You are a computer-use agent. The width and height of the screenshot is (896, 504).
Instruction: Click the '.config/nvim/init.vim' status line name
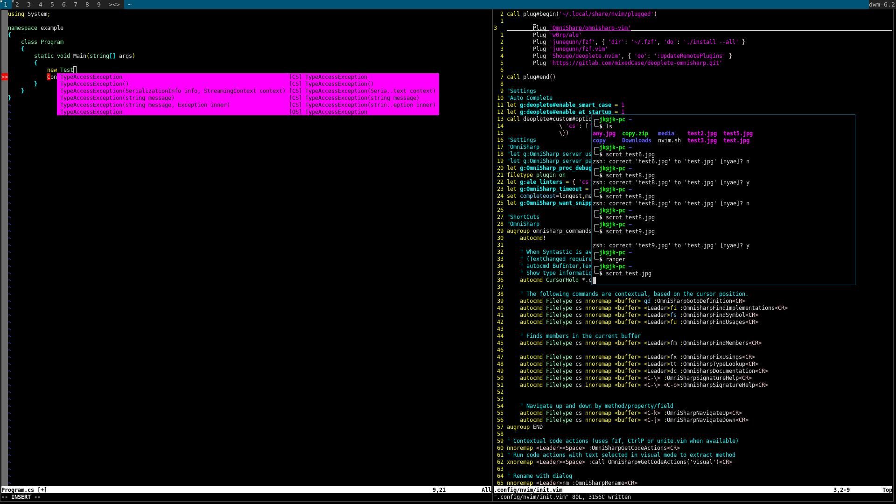[x=528, y=490]
